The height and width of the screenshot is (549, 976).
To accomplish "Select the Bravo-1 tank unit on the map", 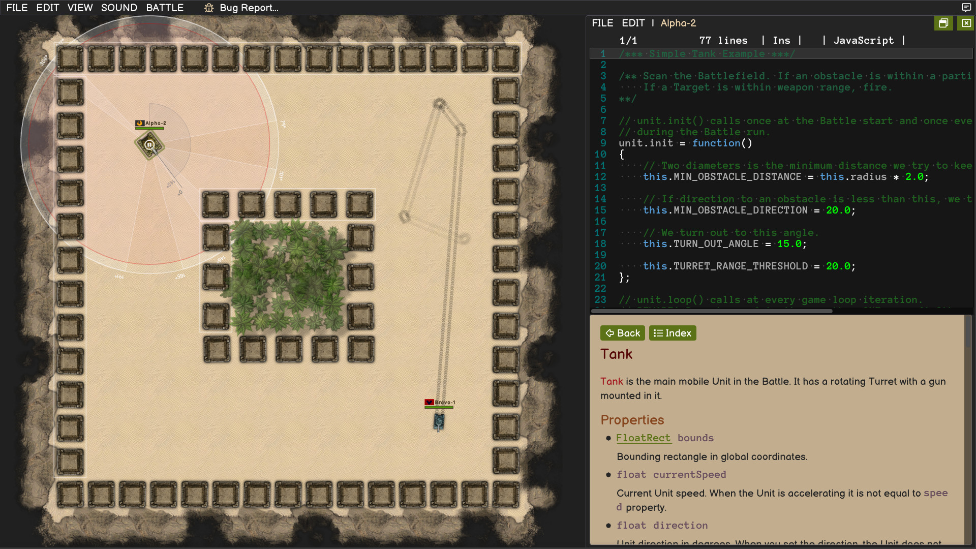I will [x=438, y=422].
